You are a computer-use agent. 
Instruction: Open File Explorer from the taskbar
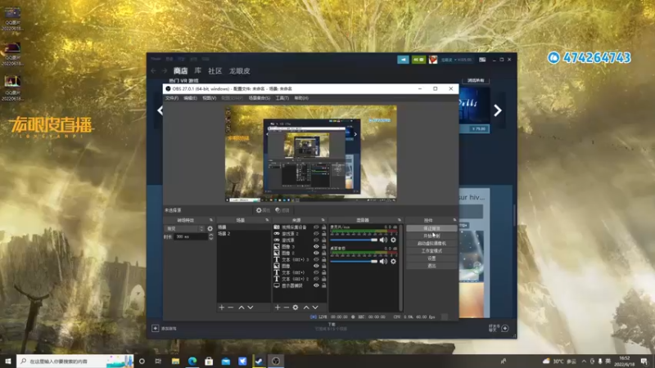click(x=175, y=361)
